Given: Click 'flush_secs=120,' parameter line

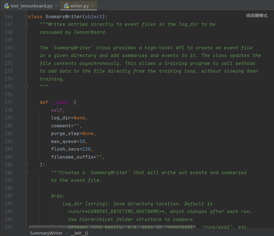Looking at the screenshot, I should tap(72, 149).
